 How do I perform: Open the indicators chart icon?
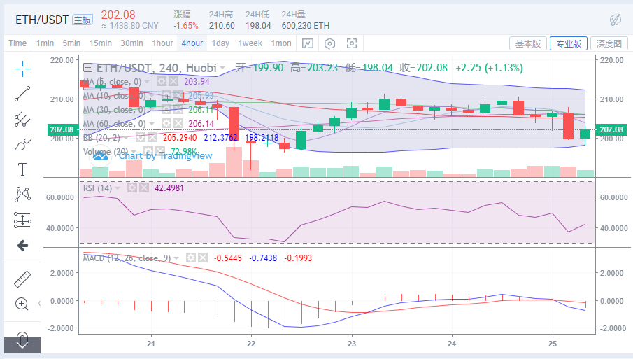[x=308, y=43]
